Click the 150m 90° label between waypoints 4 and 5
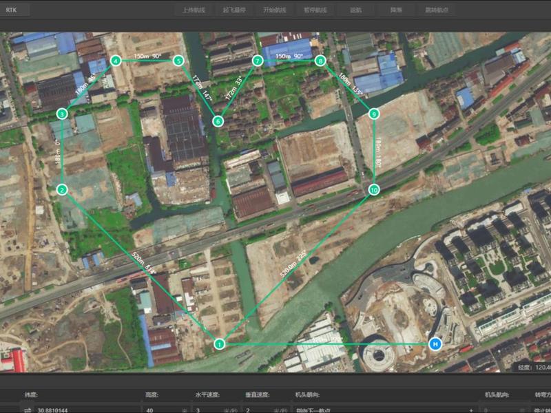Screen dimensions: 551x413 point(147,56)
